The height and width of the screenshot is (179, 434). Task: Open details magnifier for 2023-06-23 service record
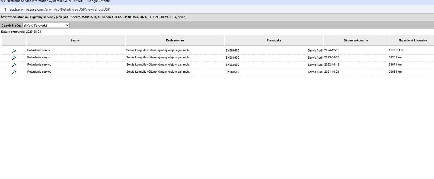tap(14, 58)
